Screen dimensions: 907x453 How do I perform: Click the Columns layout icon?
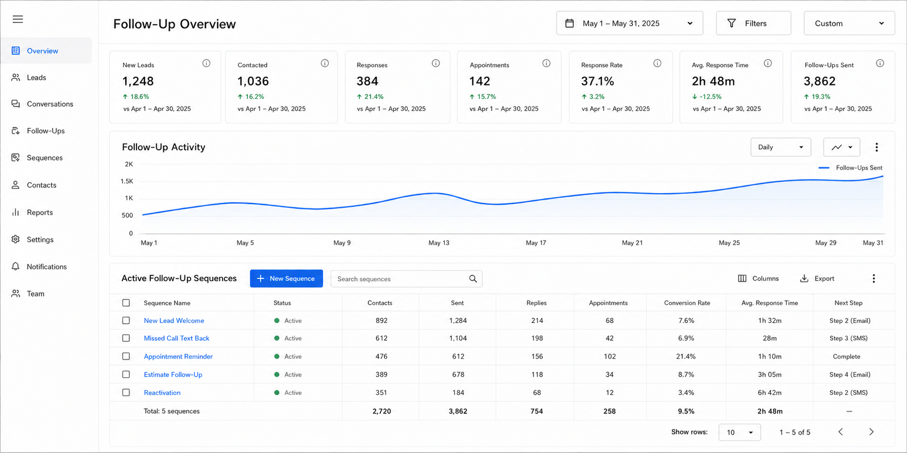[x=742, y=278]
